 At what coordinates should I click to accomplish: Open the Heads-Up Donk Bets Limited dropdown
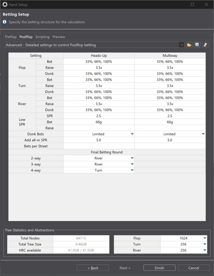tap(132, 134)
